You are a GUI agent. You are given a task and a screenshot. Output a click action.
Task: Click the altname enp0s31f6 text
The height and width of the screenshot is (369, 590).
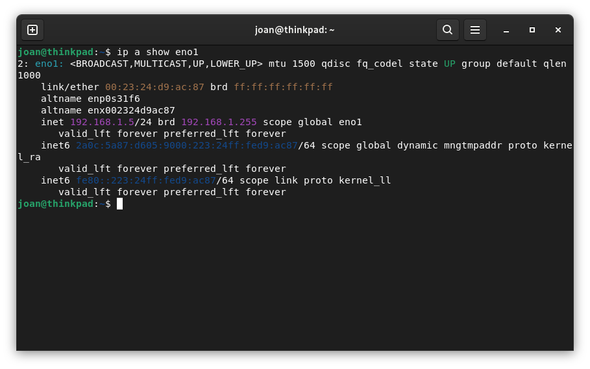114,99
